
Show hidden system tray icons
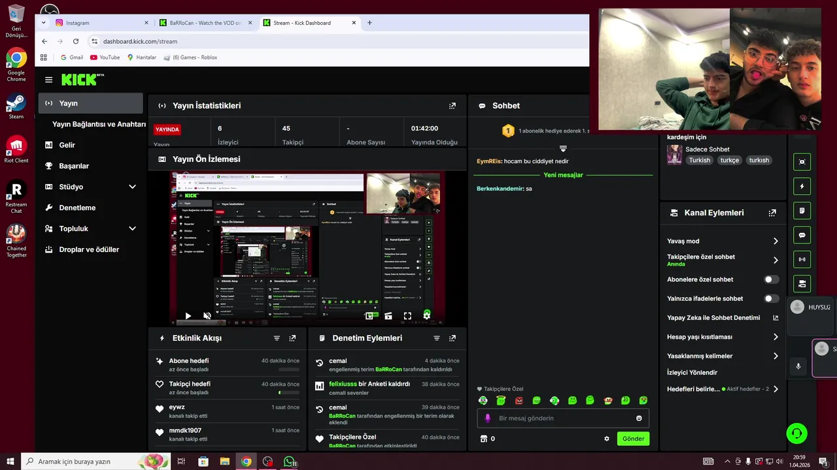click(727, 462)
